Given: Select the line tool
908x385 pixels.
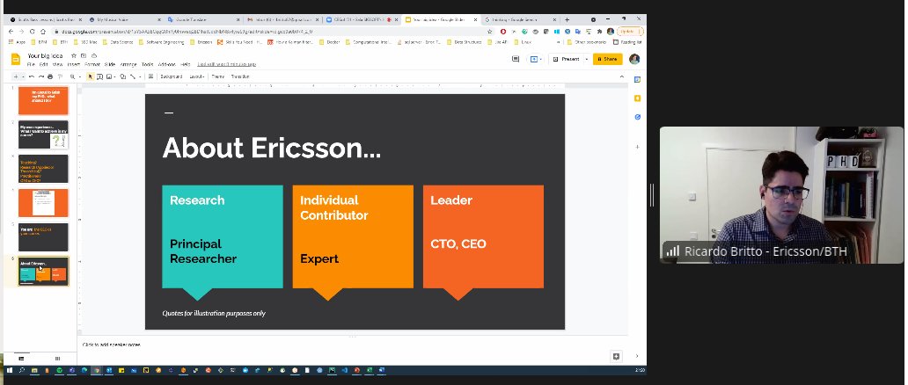Looking at the screenshot, I should pos(133,76).
